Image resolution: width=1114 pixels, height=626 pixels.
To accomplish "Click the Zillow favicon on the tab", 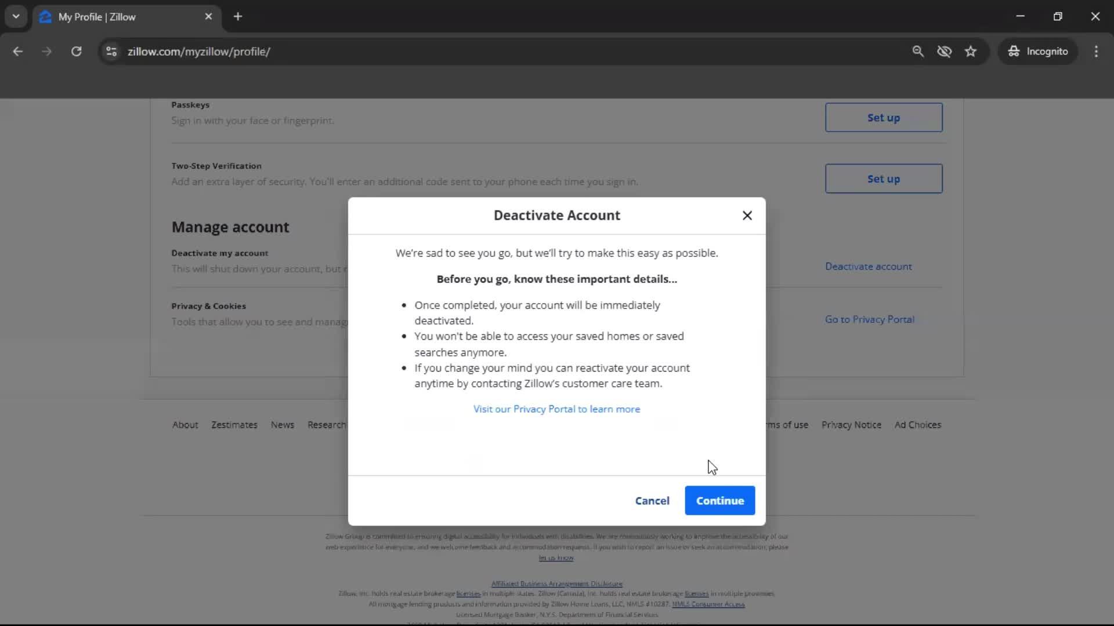I will coord(45,16).
